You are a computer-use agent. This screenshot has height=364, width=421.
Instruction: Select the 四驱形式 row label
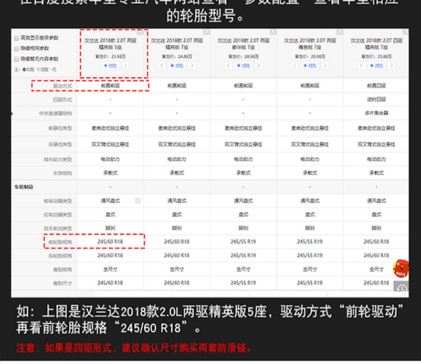coord(63,100)
